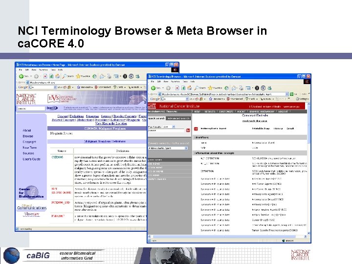The width and height of the screenshot is (352, 264).
Task: Open the Tools menu in Metathesaurus Browser window
Action: tap(53, 70)
